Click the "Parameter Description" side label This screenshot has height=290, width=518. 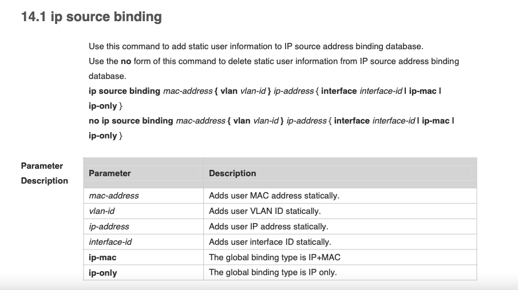pyautogui.click(x=45, y=173)
